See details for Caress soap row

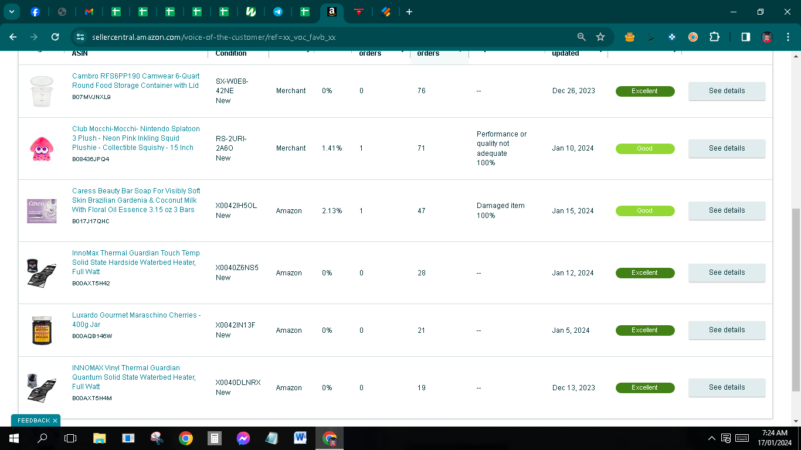click(727, 210)
